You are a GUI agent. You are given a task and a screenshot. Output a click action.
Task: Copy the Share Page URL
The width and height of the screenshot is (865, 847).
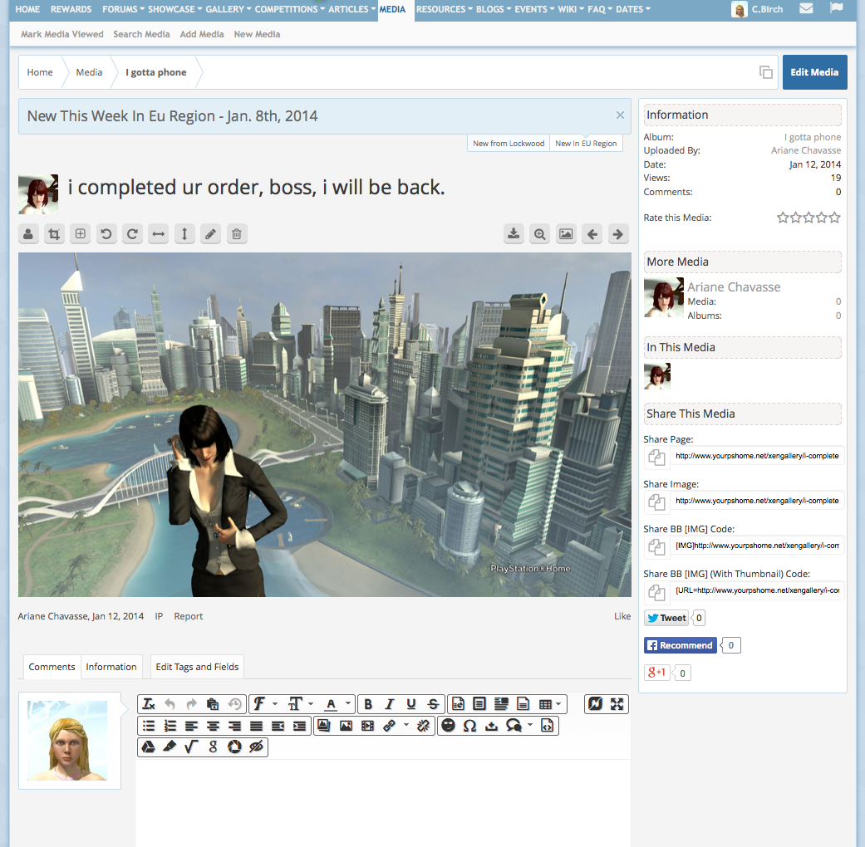pos(656,457)
